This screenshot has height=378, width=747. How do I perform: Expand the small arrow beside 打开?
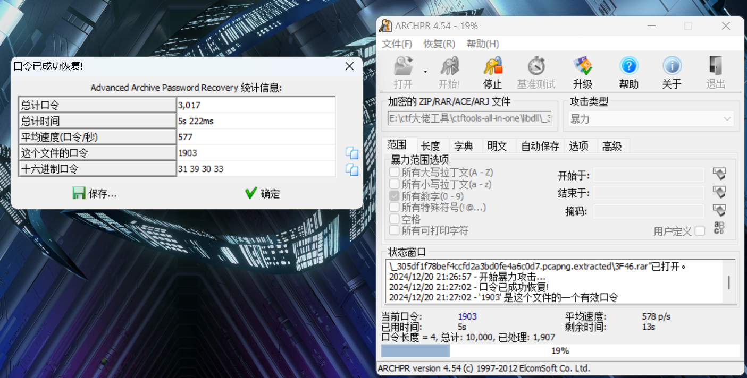[x=425, y=72]
